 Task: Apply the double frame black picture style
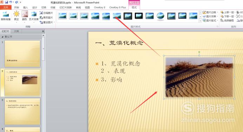[128, 16]
